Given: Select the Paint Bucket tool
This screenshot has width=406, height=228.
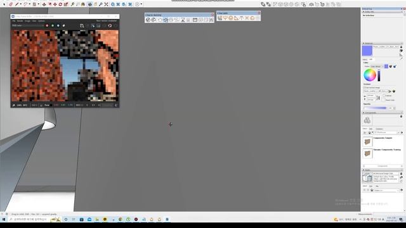Looking at the screenshot, I should coord(84,4).
